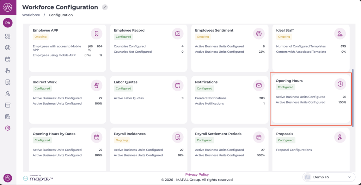This screenshot has height=185, width=361.
Task: Open the Demo FS dropdown selector
Action: 329,177
